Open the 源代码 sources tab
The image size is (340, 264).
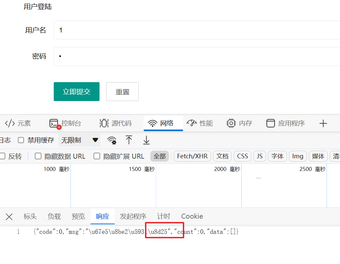point(115,124)
